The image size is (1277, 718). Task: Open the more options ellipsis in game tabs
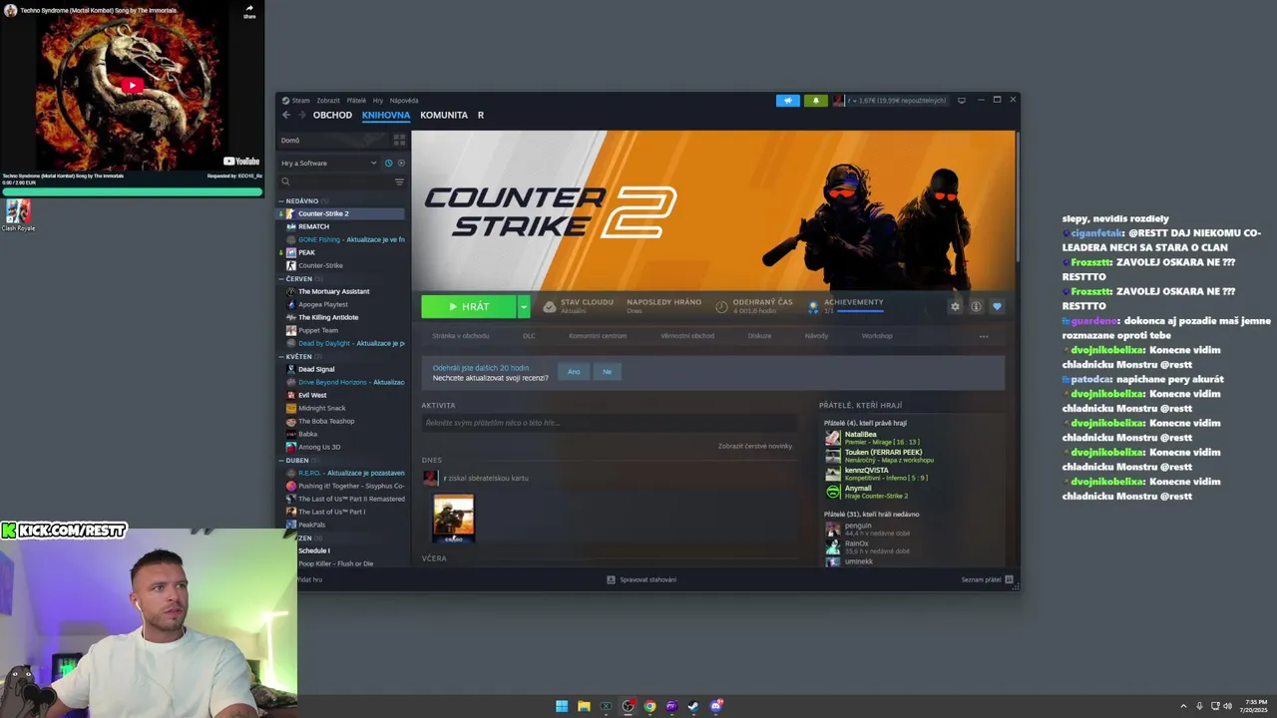coord(984,336)
